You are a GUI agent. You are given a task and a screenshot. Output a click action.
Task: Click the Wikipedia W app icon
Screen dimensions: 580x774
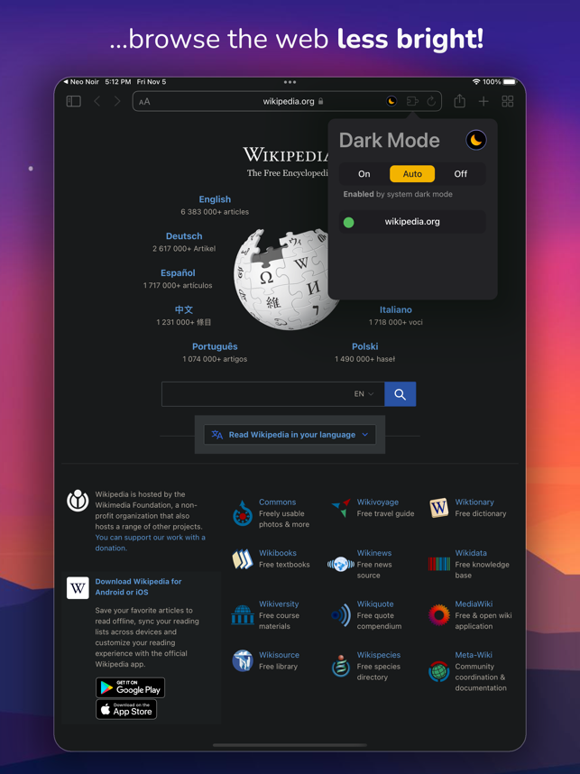pos(78,587)
